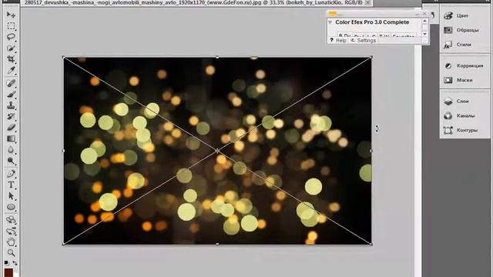The height and width of the screenshot is (277, 493).
Task: Select the Brush tool
Action: pos(11,94)
